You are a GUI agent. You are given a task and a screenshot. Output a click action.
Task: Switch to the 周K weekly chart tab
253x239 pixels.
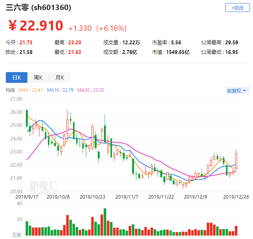click(x=38, y=77)
